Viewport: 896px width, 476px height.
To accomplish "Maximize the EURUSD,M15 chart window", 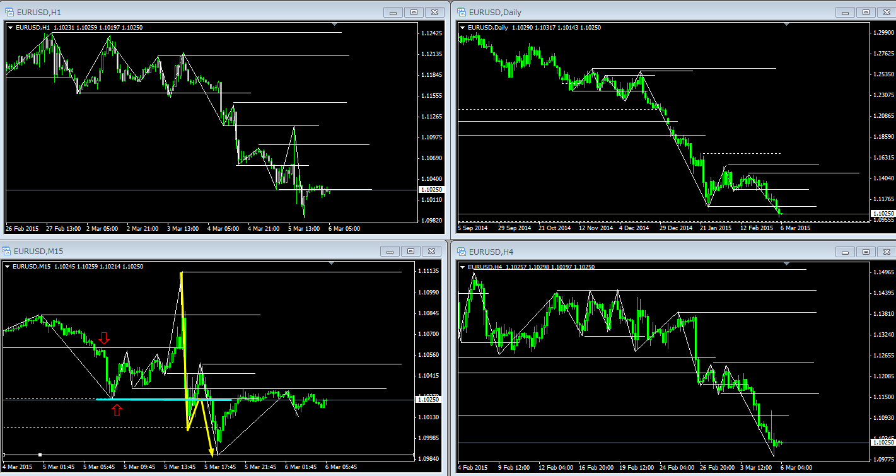I will (x=410, y=252).
